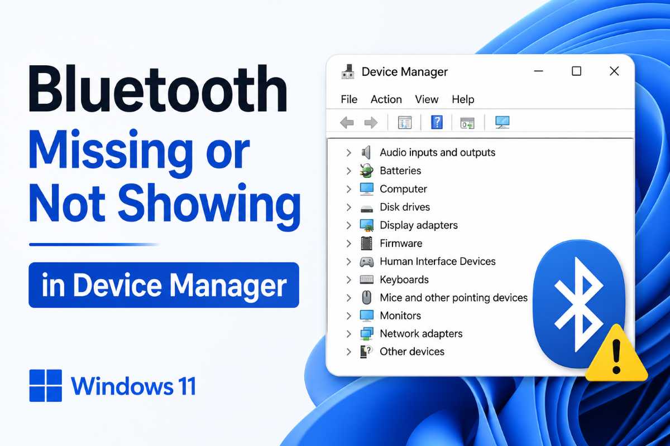Click the blue Help question-mark toolbar icon
The image size is (670, 446).
click(x=437, y=123)
